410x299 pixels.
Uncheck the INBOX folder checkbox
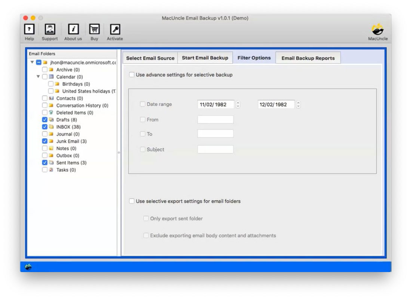point(44,127)
